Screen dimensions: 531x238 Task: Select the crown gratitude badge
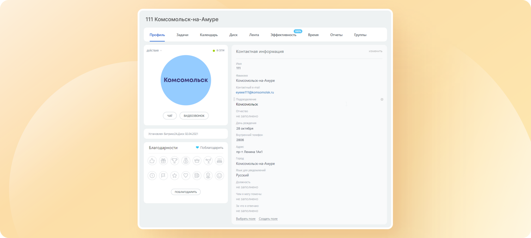point(197,161)
